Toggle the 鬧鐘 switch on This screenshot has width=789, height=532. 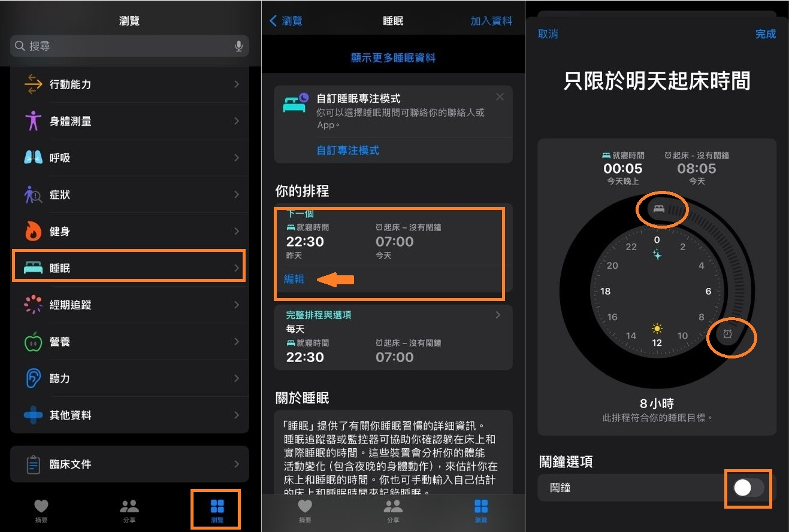(748, 488)
